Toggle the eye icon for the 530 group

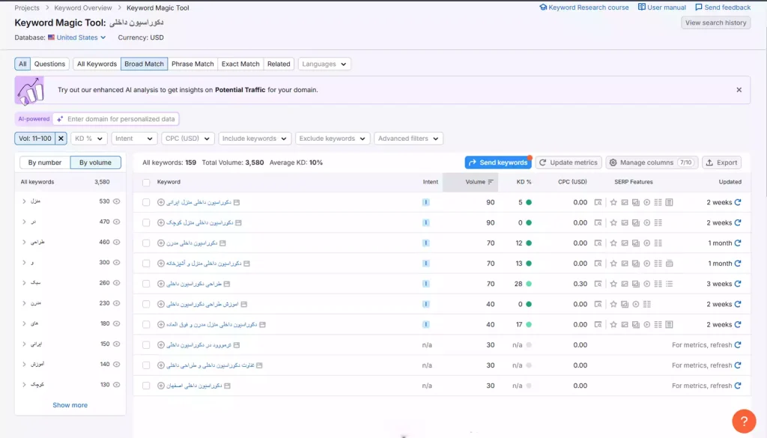click(117, 201)
